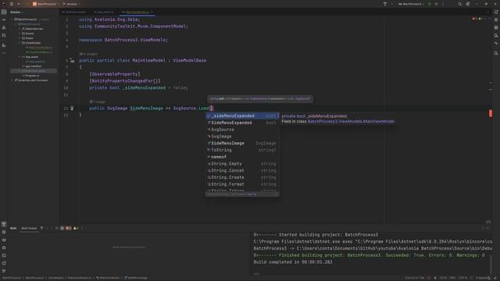Click the lightbulb quick-fix icon on line 12
Image resolution: width=500 pixels, height=281 pixels.
(x=72, y=108)
